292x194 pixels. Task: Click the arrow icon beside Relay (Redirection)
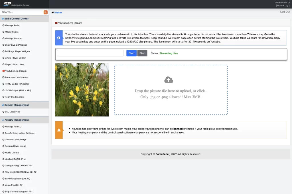[x=3, y=97]
